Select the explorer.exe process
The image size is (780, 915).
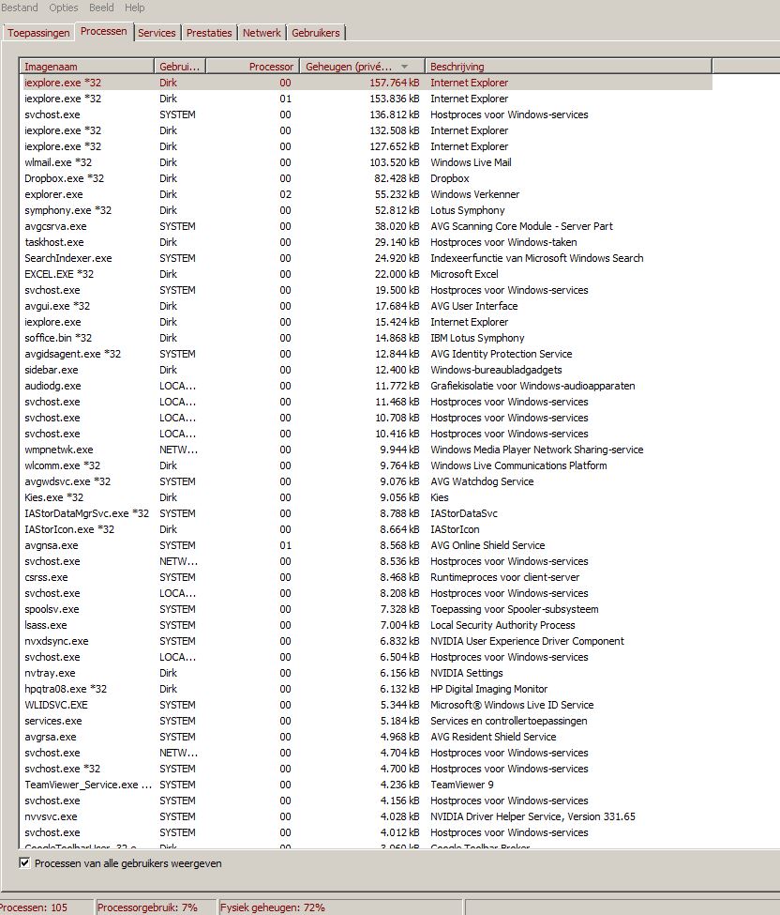[x=367, y=194]
